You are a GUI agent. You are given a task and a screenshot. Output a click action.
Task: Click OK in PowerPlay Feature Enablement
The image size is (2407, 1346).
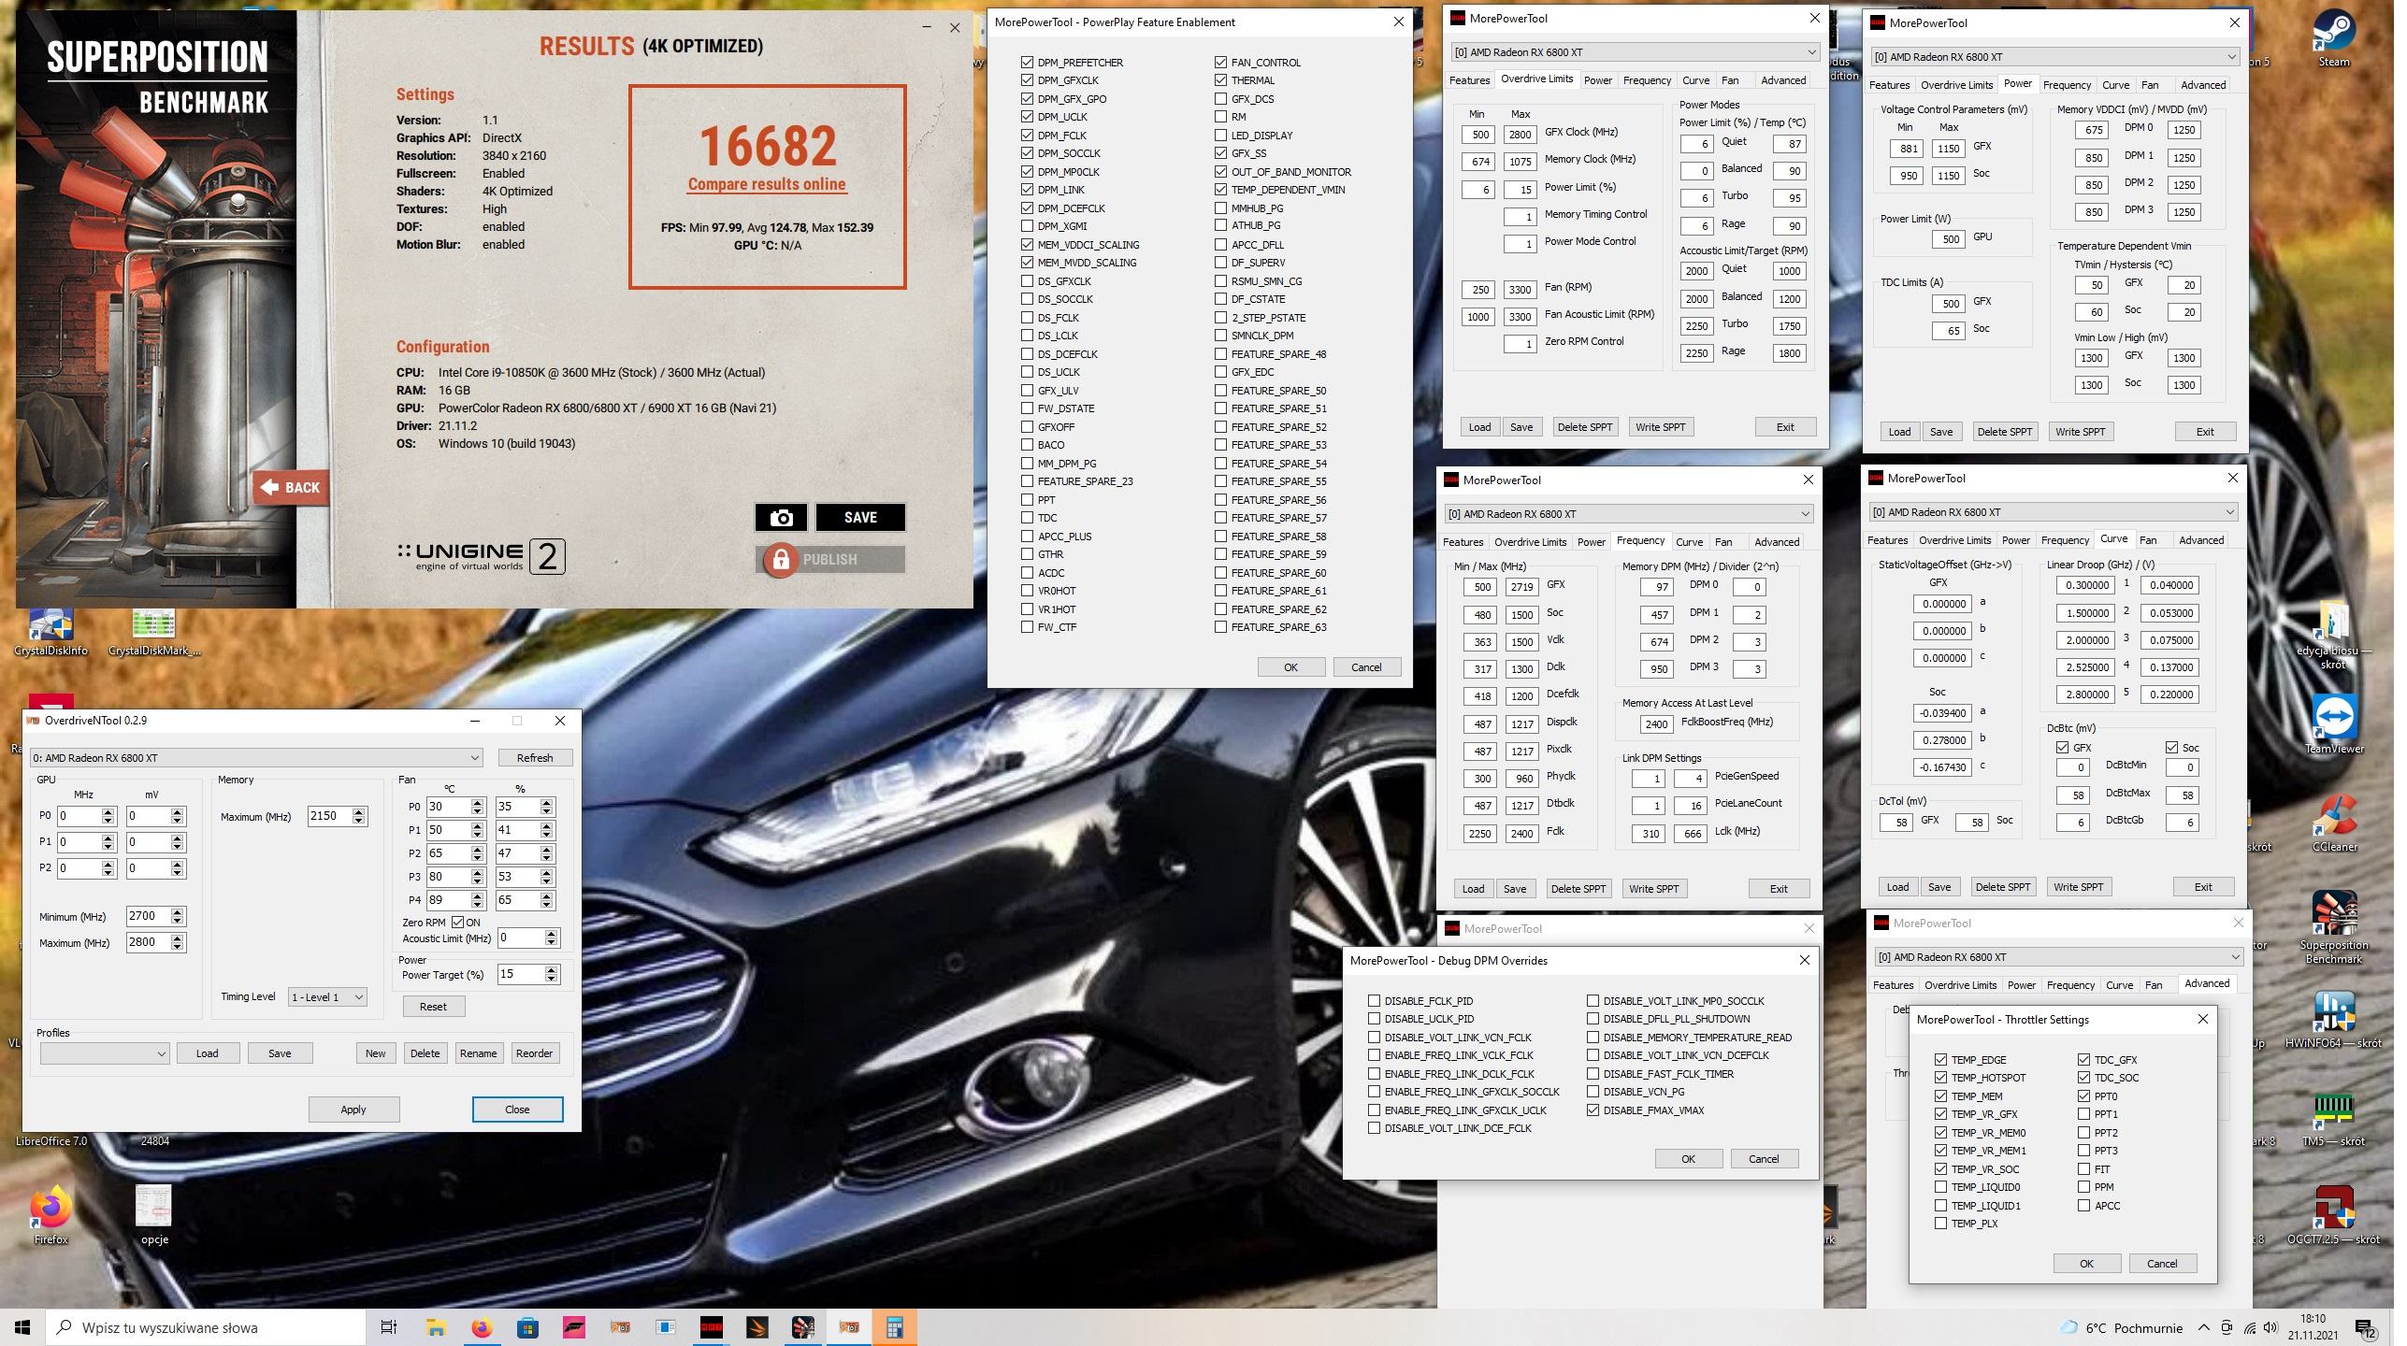point(1290,667)
